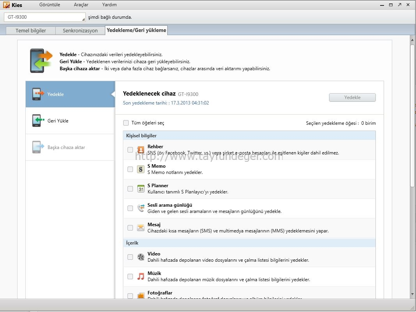Check the Tüm öğeleri seç checkbox
This screenshot has width=416, height=312.
126,123
